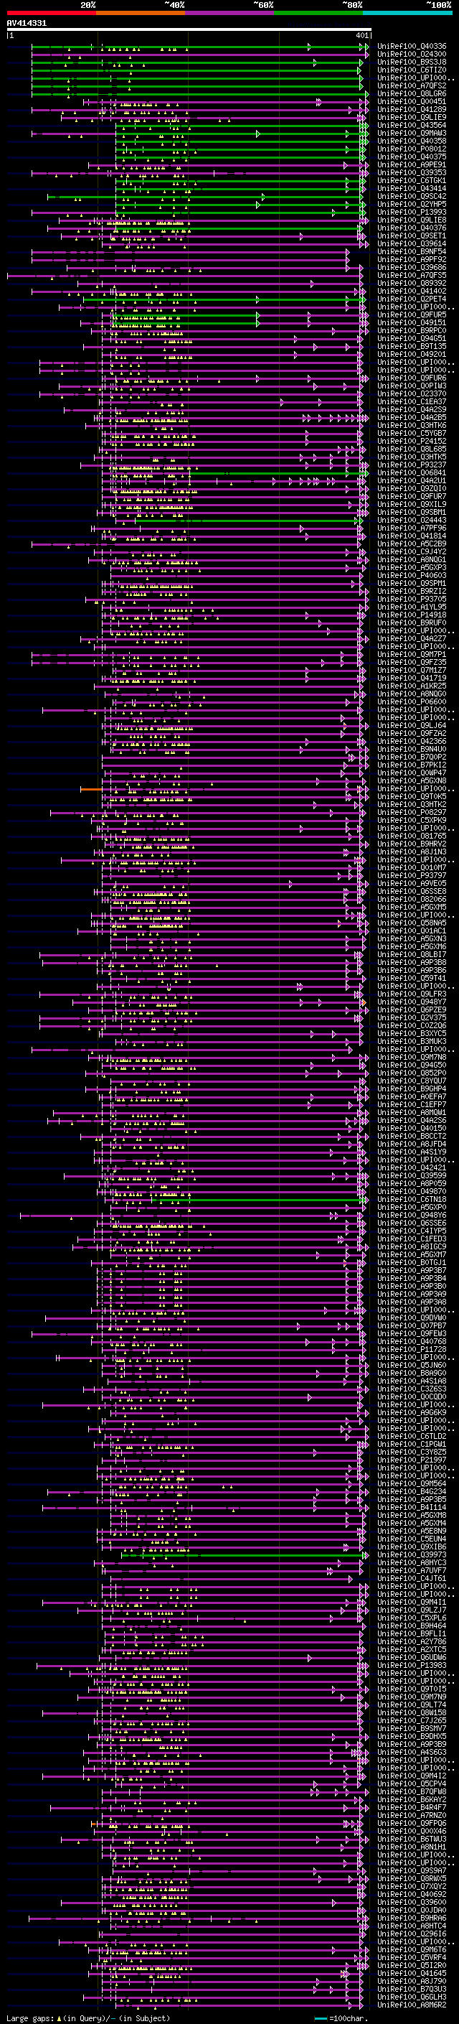Image resolution: width=459 pixels, height=2024 pixels.
Task: Select the UniRef100_Q43414 label
Action: pyautogui.click(x=412, y=189)
